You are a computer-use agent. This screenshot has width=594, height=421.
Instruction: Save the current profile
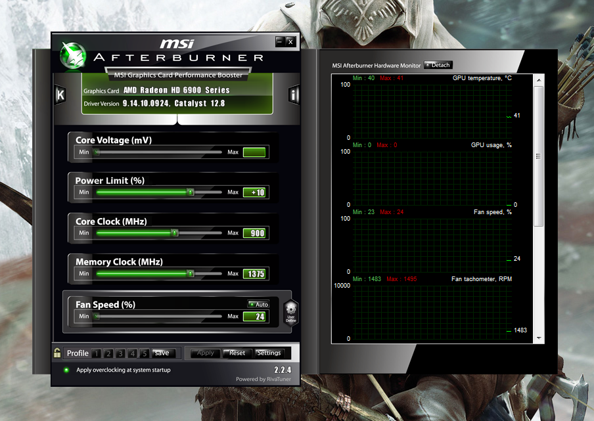click(163, 353)
